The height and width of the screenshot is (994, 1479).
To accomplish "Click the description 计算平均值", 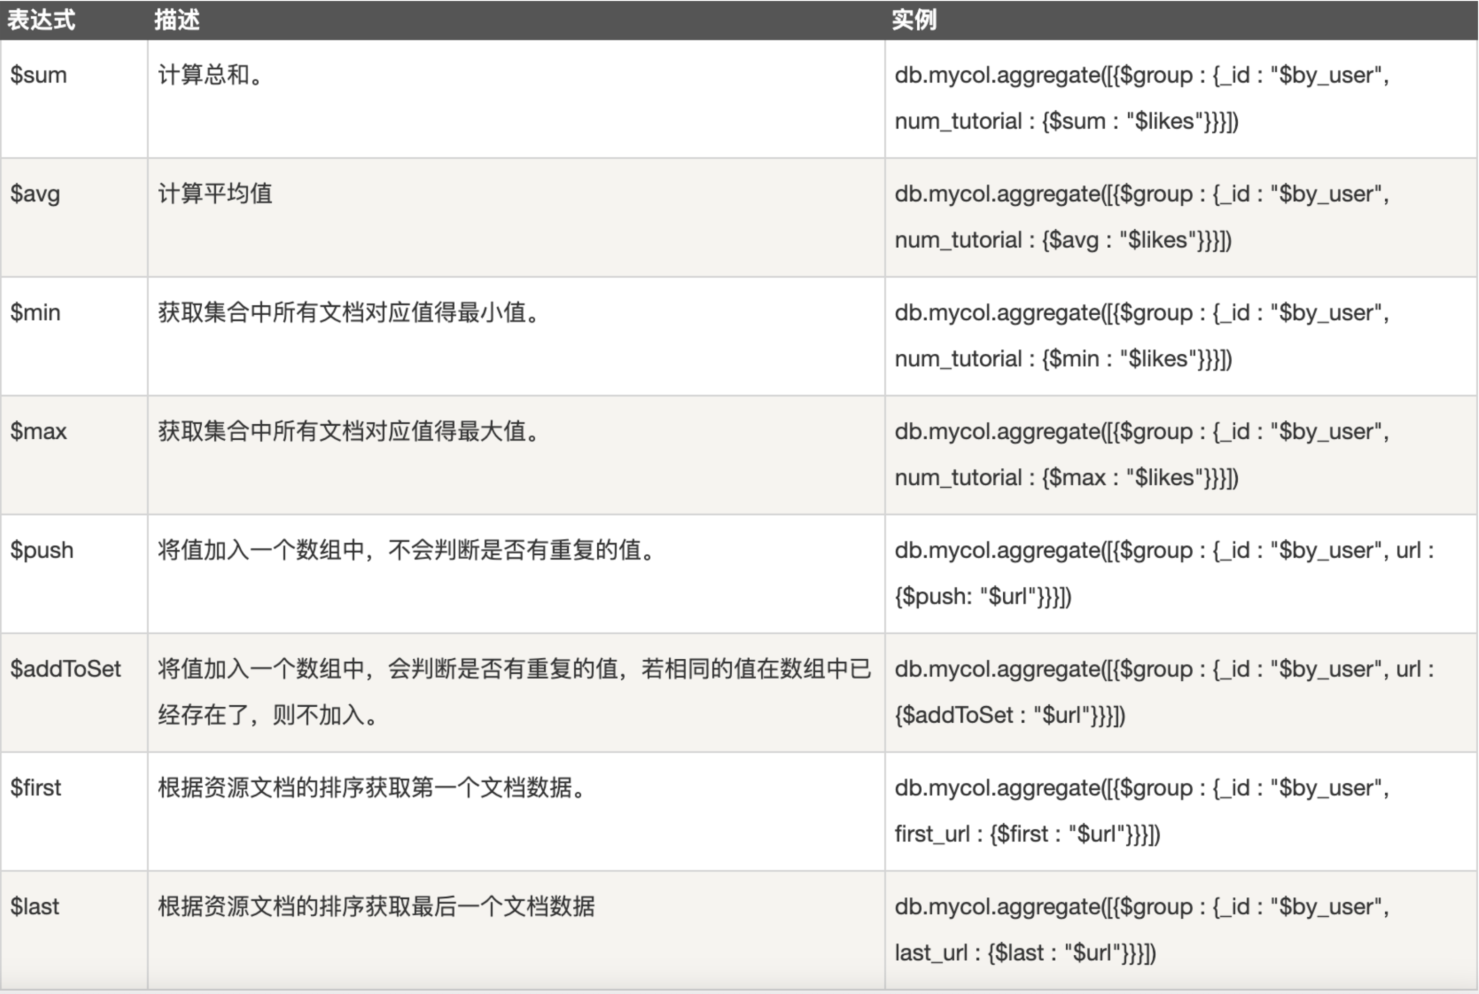I will pyautogui.click(x=215, y=194).
